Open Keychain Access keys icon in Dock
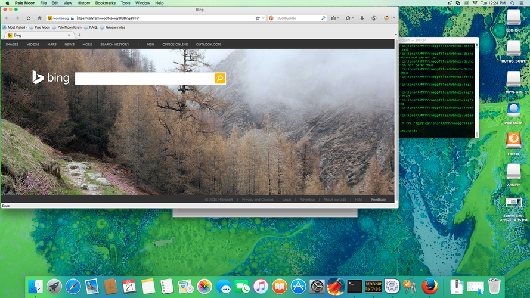Image resolution: width=530 pixels, height=298 pixels. tap(410, 287)
